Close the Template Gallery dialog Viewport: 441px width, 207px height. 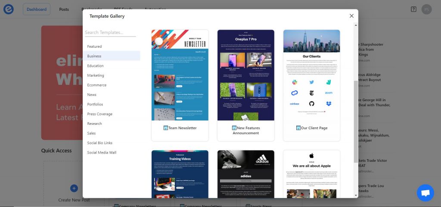[x=351, y=16]
